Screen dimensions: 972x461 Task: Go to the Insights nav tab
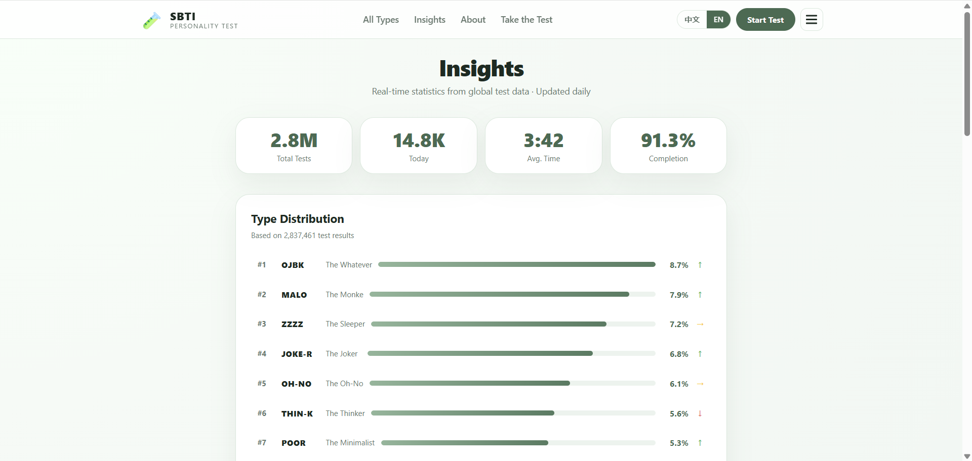[430, 20]
